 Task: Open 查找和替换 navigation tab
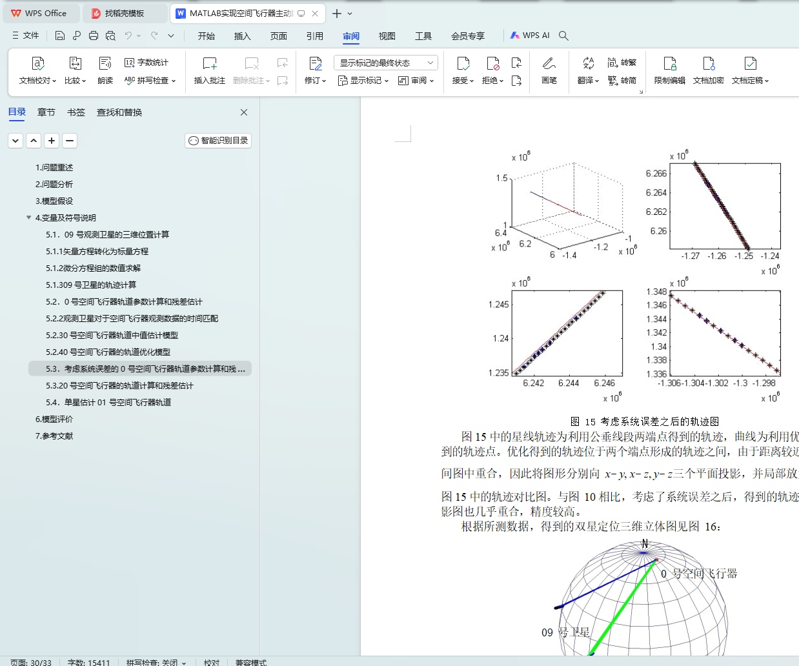coord(119,112)
